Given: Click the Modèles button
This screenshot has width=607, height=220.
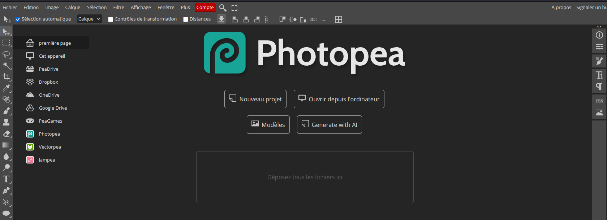Looking at the screenshot, I should (268, 124).
